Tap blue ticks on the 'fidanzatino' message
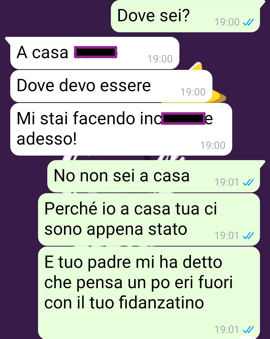 click(x=248, y=330)
